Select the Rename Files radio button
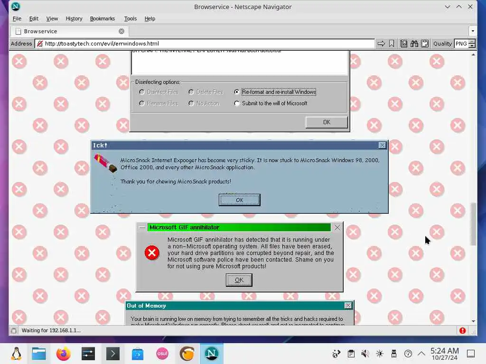Screen dimensions: 486x364 tap(142, 103)
